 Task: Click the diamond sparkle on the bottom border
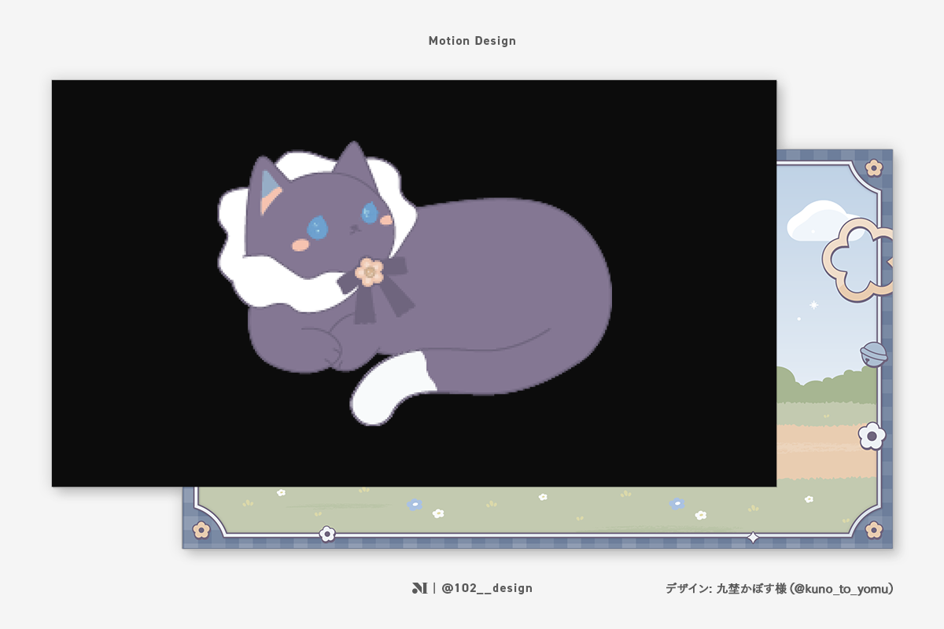(x=753, y=538)
